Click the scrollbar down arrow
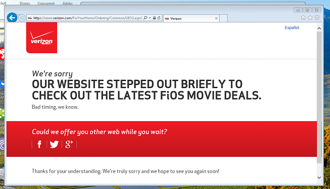Screen dimensions: 330x189 tap(319, 178)
